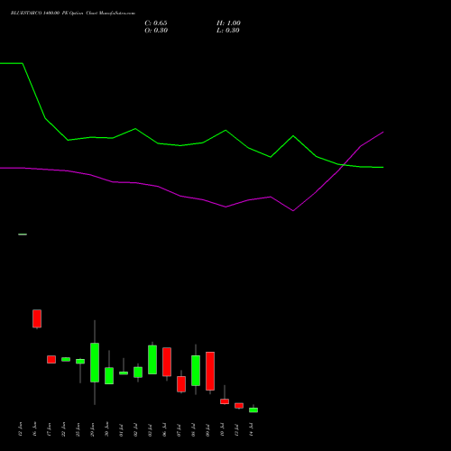The width and height of the screenshot is (451, 451).
Task: Click the 01 Jul date axis label
Action: coord(121,429)
